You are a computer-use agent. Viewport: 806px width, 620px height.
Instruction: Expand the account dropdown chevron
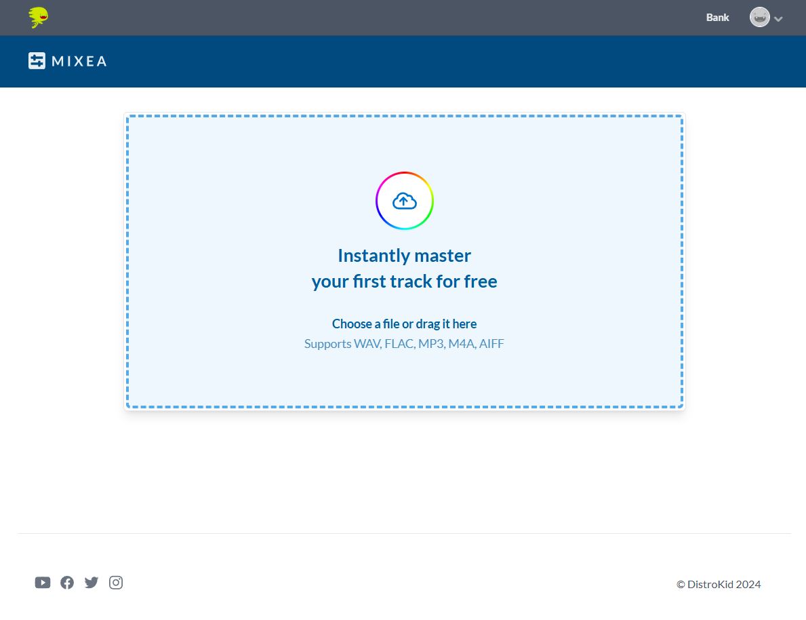pos(778,19)
